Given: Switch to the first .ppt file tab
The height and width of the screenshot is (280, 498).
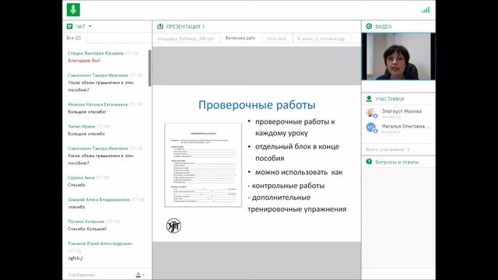Looking at the screenshot, I should pos(185,38).
